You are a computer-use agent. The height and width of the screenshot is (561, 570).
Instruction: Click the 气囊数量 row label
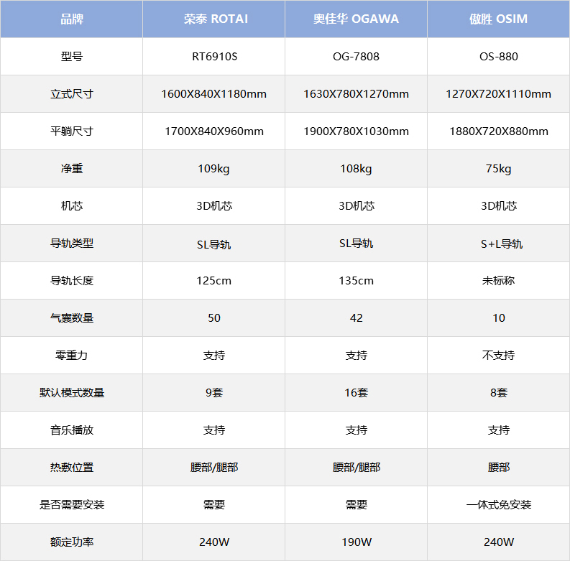pyautogui.click(x=72, y=318)
